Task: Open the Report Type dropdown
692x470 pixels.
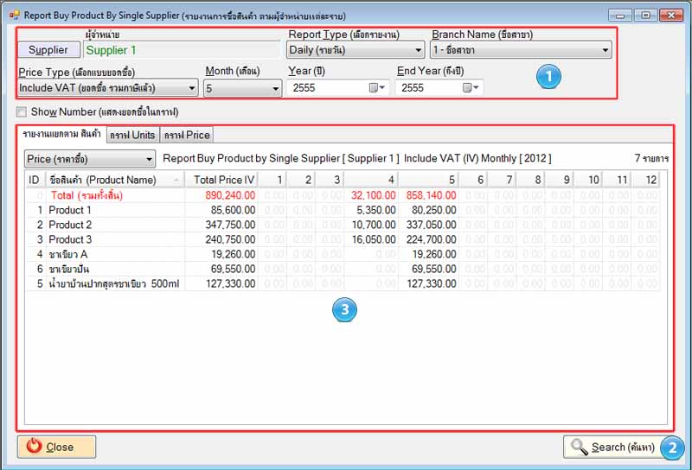Action: pyautogui.click(x=418, y=50)
